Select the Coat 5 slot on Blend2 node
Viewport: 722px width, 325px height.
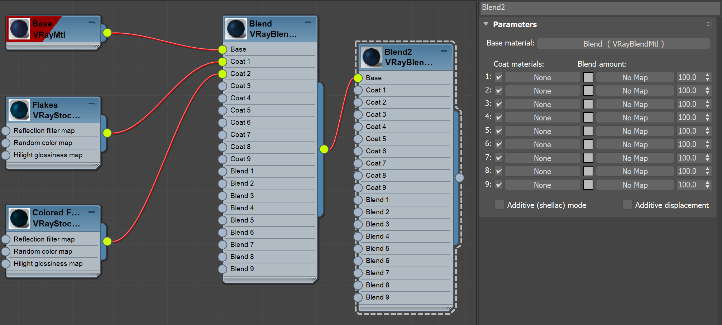(376, 139)
